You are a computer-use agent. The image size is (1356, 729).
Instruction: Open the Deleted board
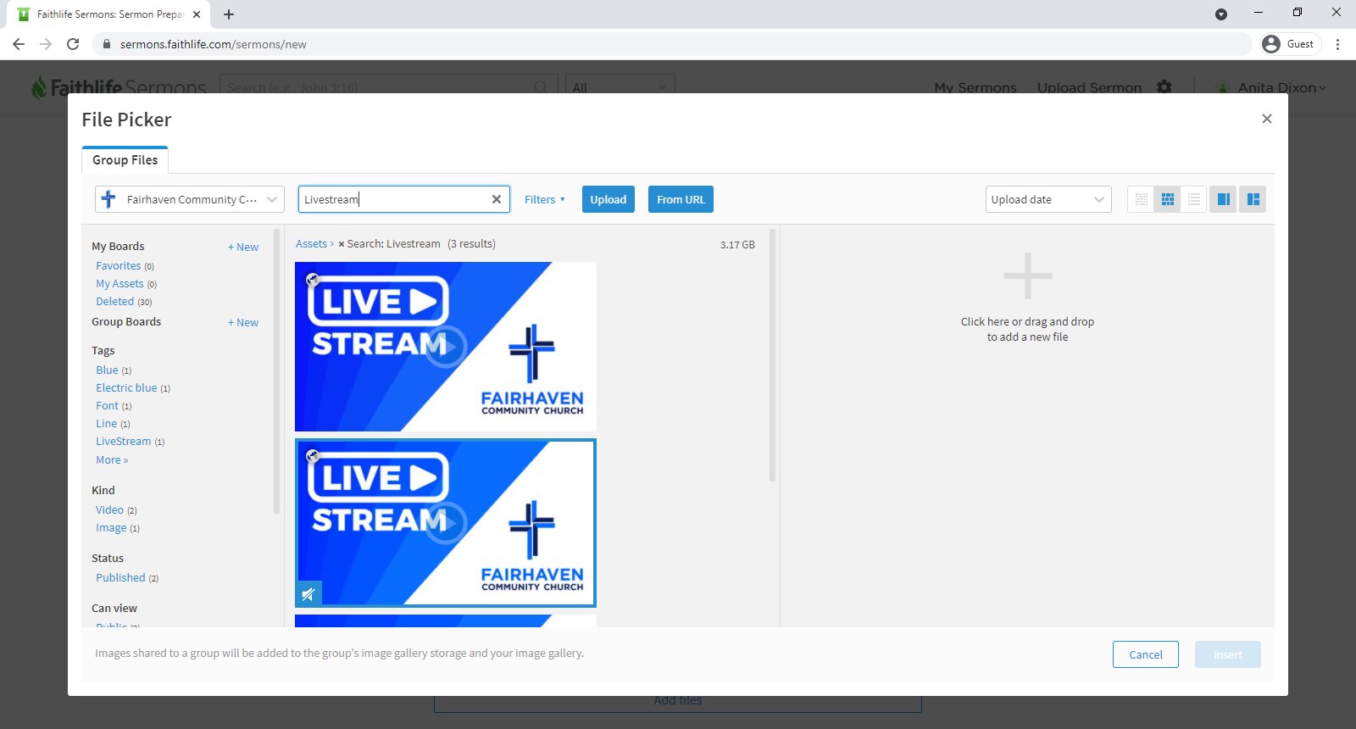(115, 302)
